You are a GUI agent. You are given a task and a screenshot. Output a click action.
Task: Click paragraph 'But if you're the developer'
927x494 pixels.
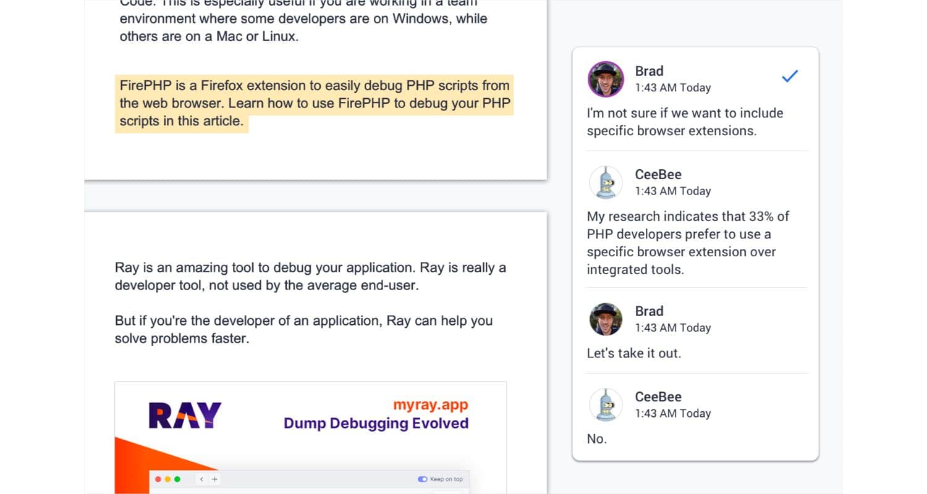tap(303, 330)
